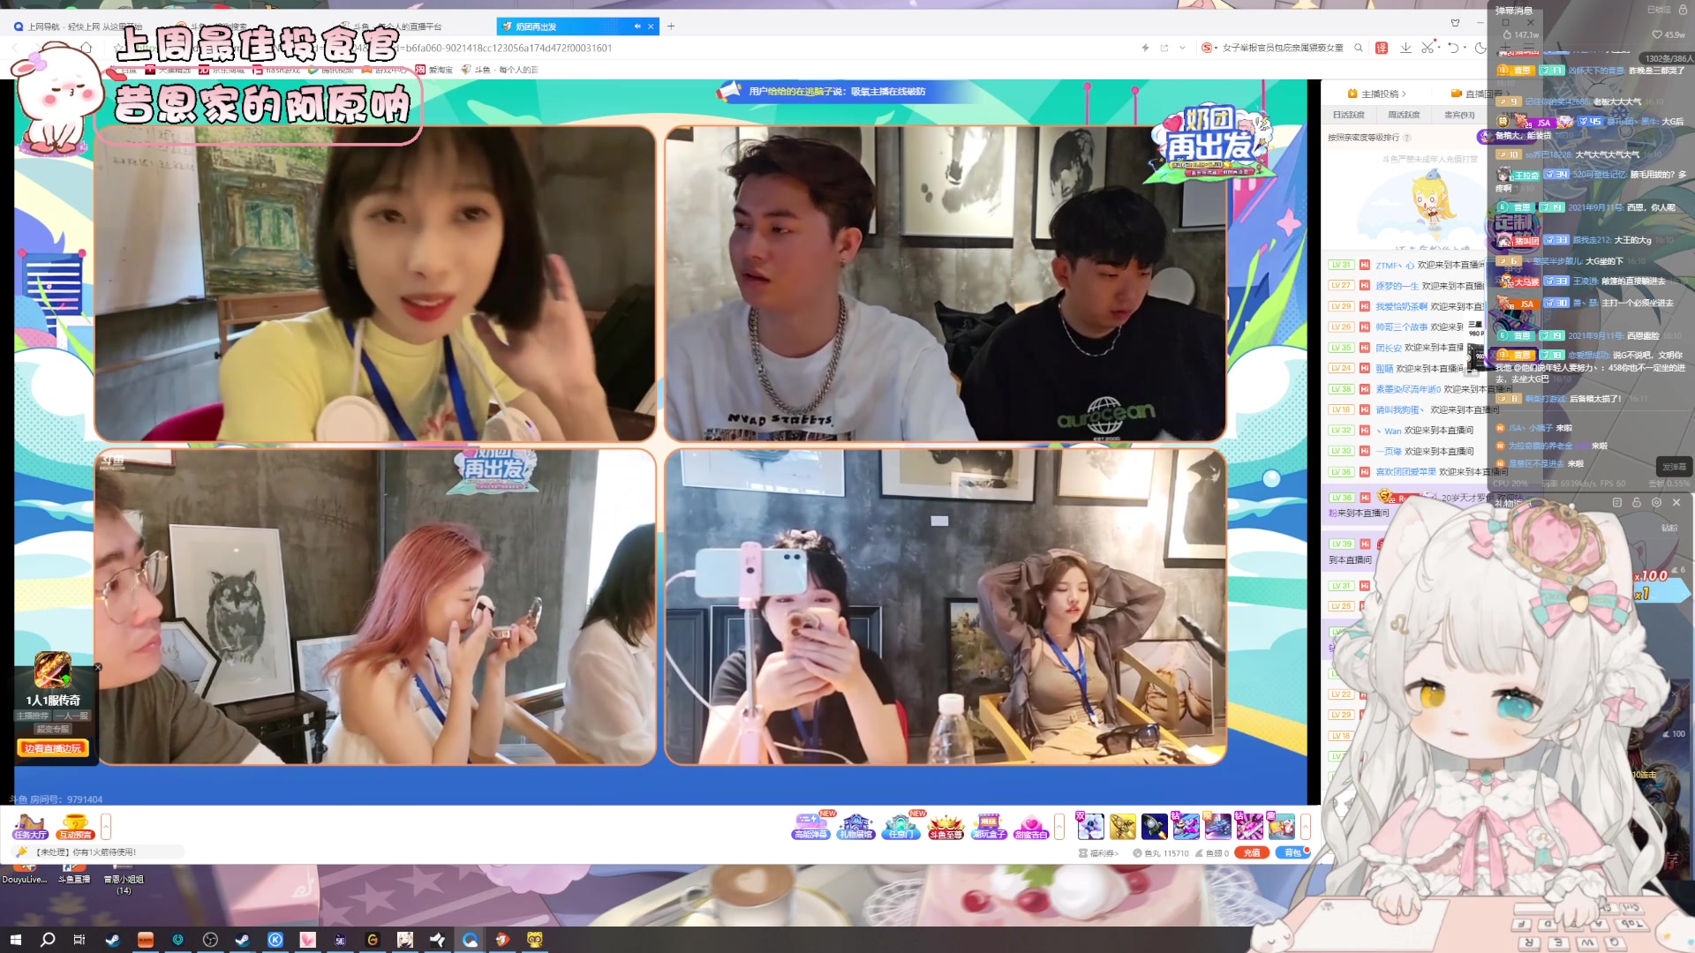1695x953 pixels.
Task: Open the 高能弹幕 feature icon
Action: click(810, 826)
